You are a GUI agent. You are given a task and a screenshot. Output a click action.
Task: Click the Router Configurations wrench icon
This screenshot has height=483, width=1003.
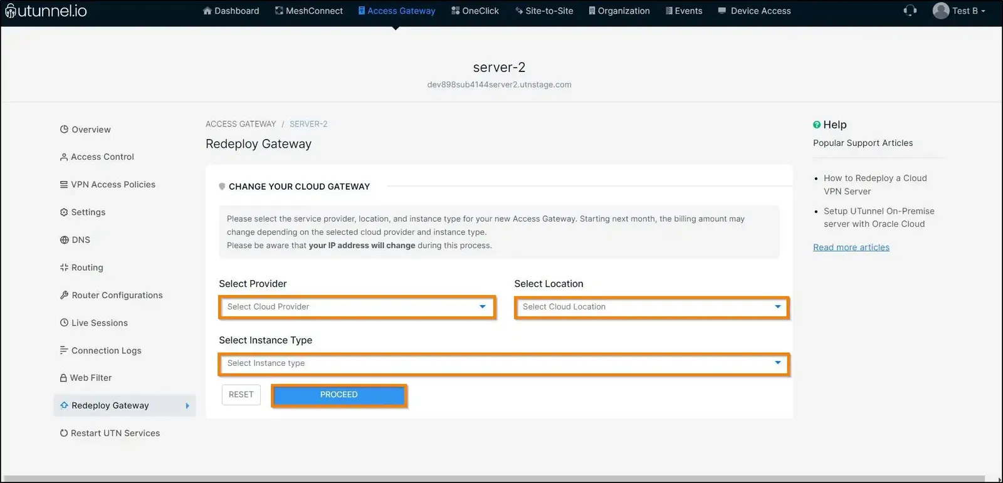click(x=64, y=295)
